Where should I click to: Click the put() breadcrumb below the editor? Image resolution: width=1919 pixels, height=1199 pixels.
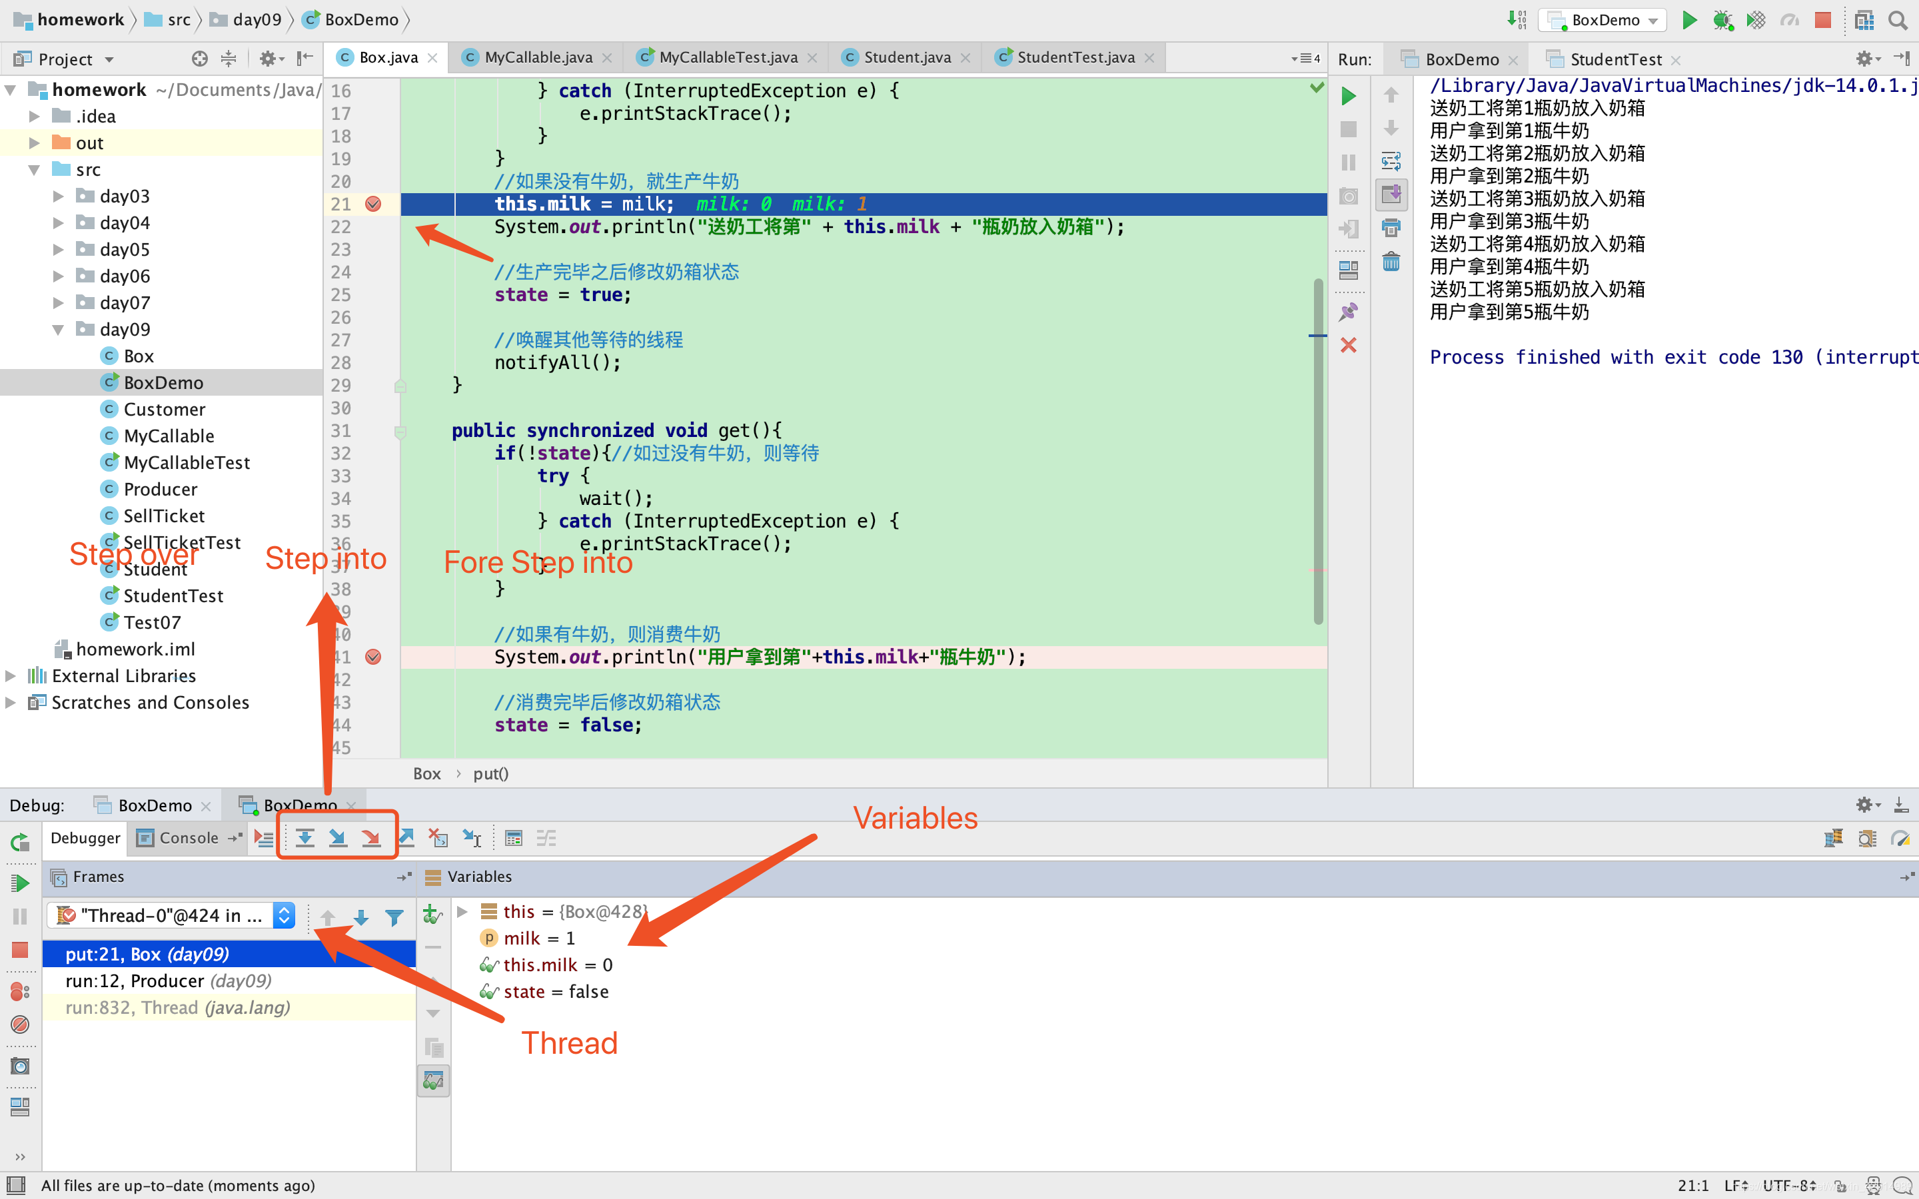tap(491, 773)
